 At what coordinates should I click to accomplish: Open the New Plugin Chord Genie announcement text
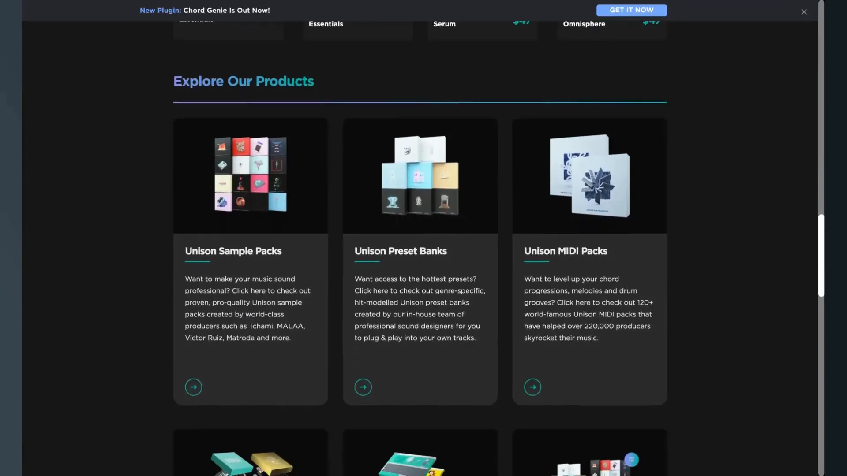pyautogui.click(x=205, y=10)
